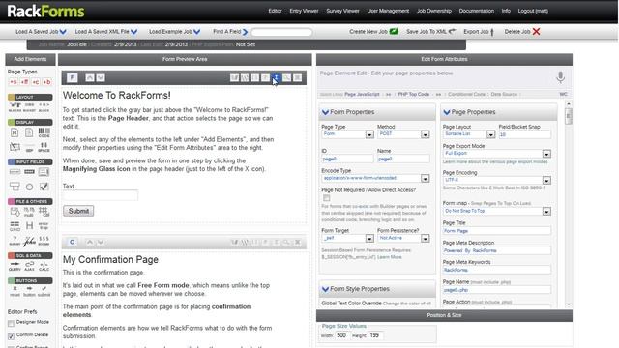Click the Text input in form preview
The image size is (619, 348).
(101, 195)
